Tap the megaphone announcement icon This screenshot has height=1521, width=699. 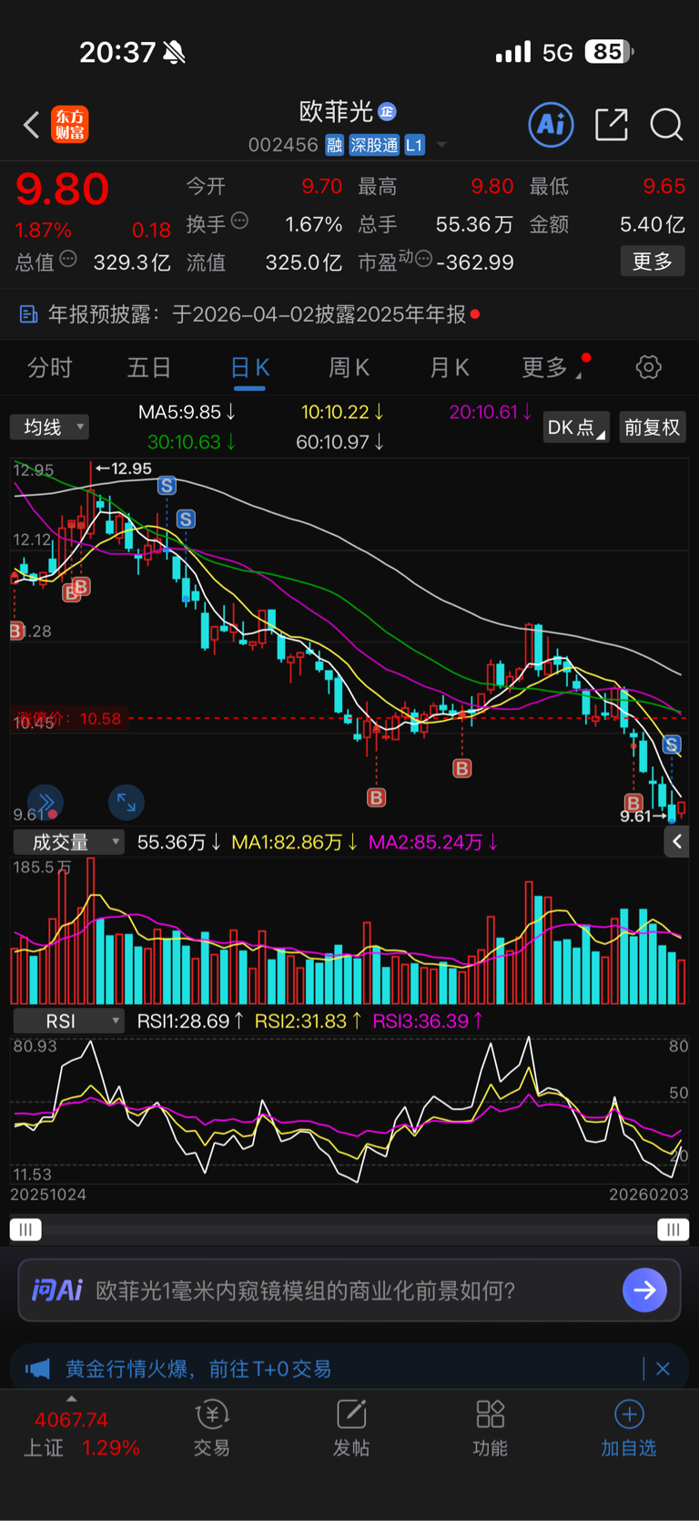pos(37,1368)
